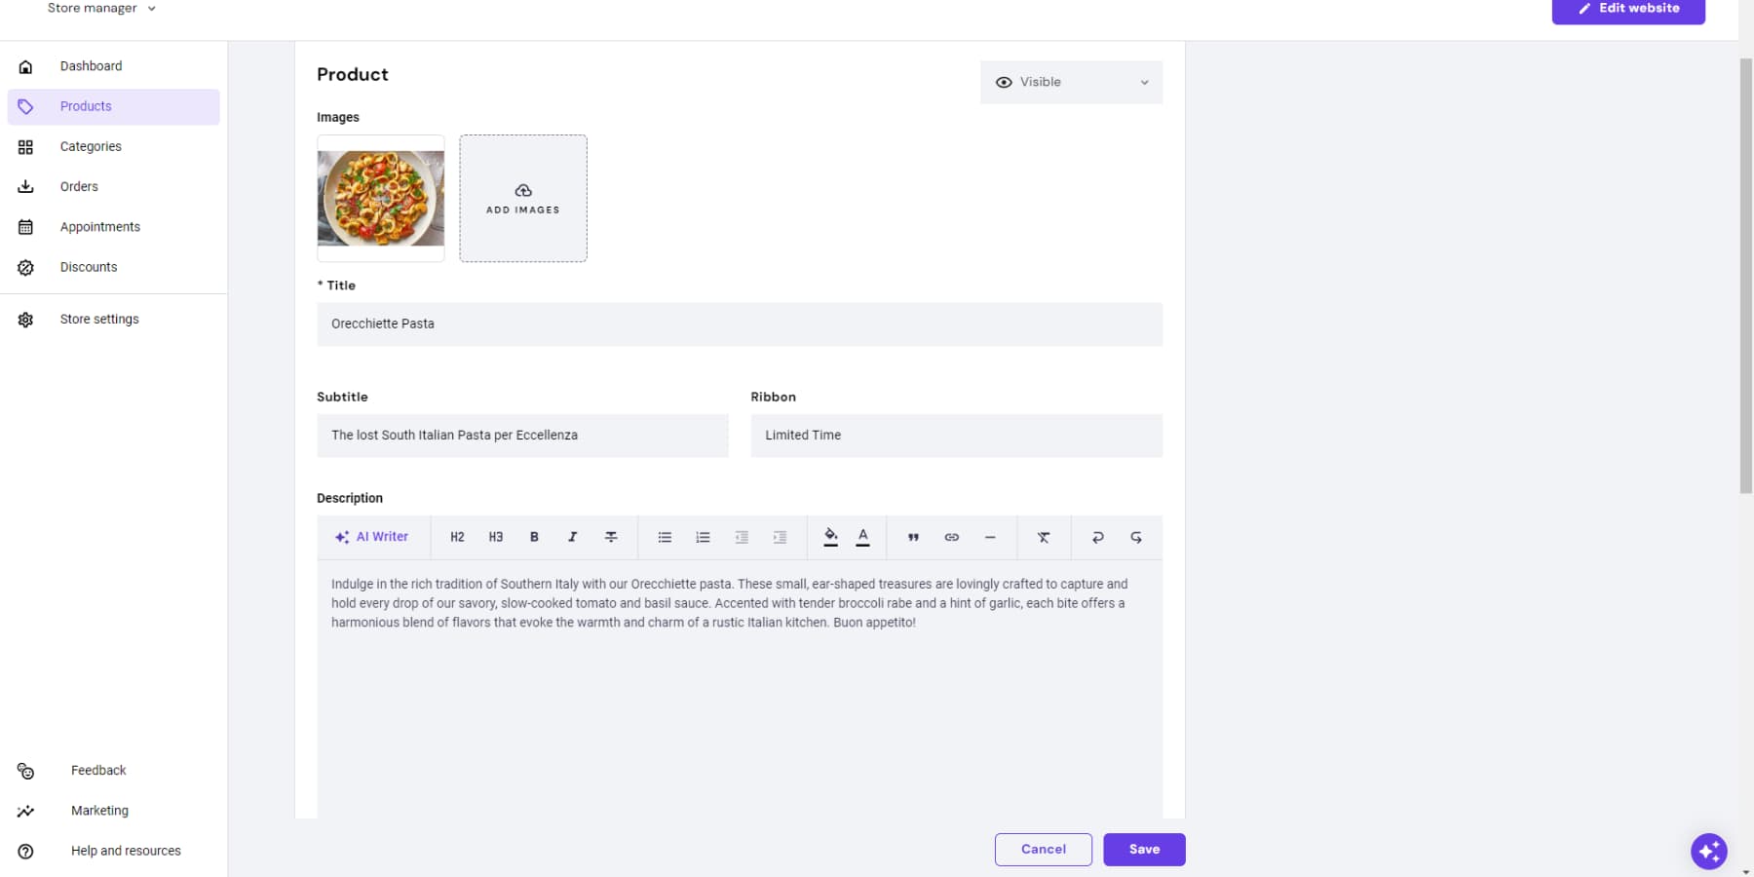Viewport: 1754px width, 877px height.
Task: Insert a hyperlink in the description
Action: click(x=951, y=537)
